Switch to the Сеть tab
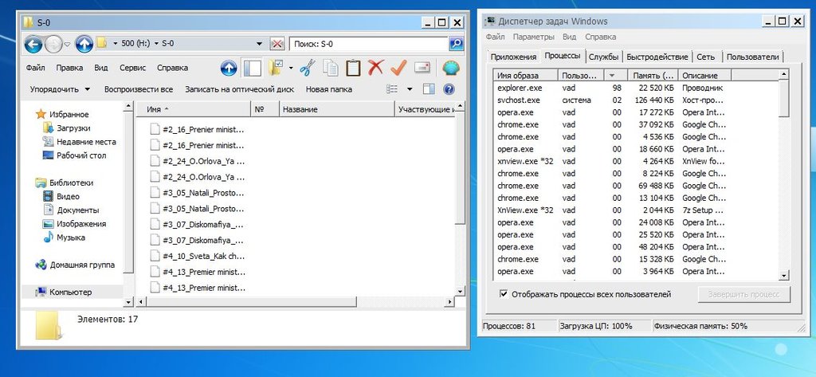The width and height of the screenshot is (816, 377). (706, 57)
